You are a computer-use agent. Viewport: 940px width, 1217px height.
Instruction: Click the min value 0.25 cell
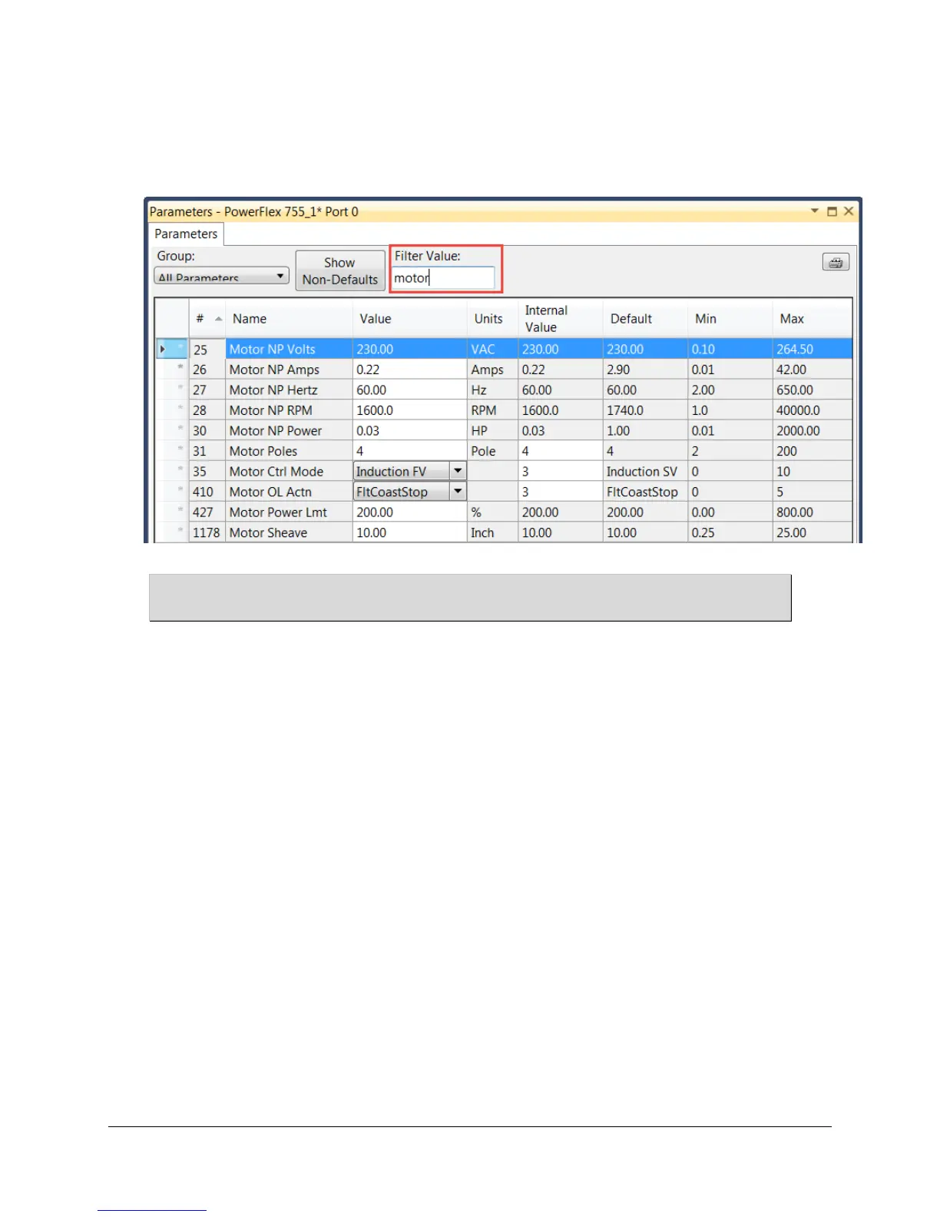coord(730,532)
